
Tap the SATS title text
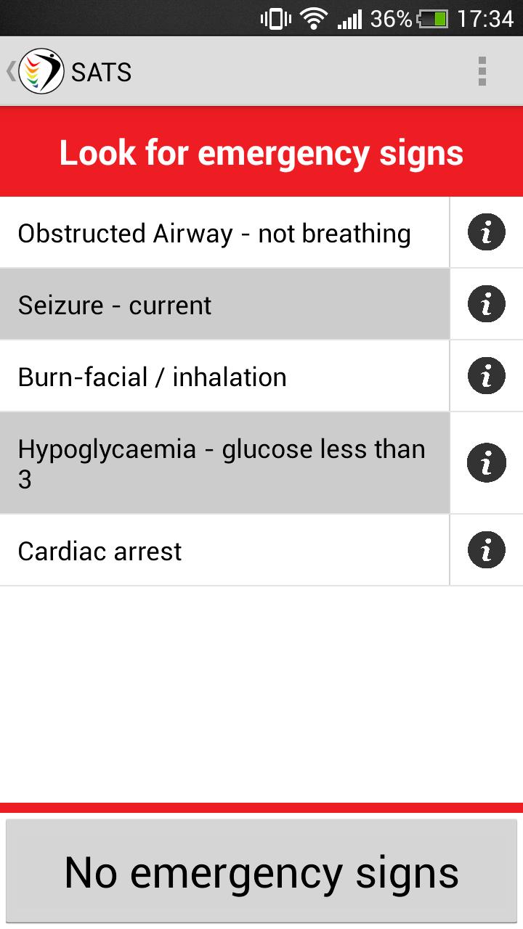pyautogui.click(x=101, y=73)
